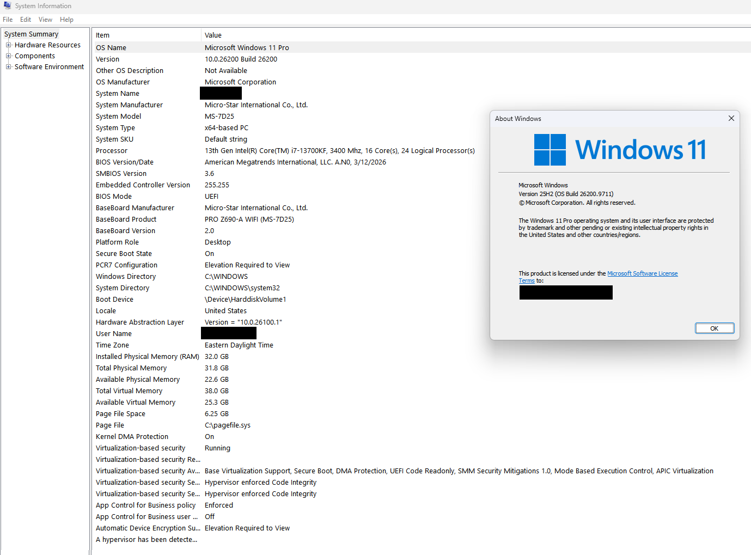The height and width of the screenshot is (555, 751).
Task: Open the File menu
Action: [x=8, y=20]
